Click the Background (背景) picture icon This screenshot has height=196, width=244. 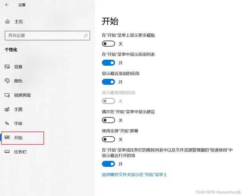[7, 67]
